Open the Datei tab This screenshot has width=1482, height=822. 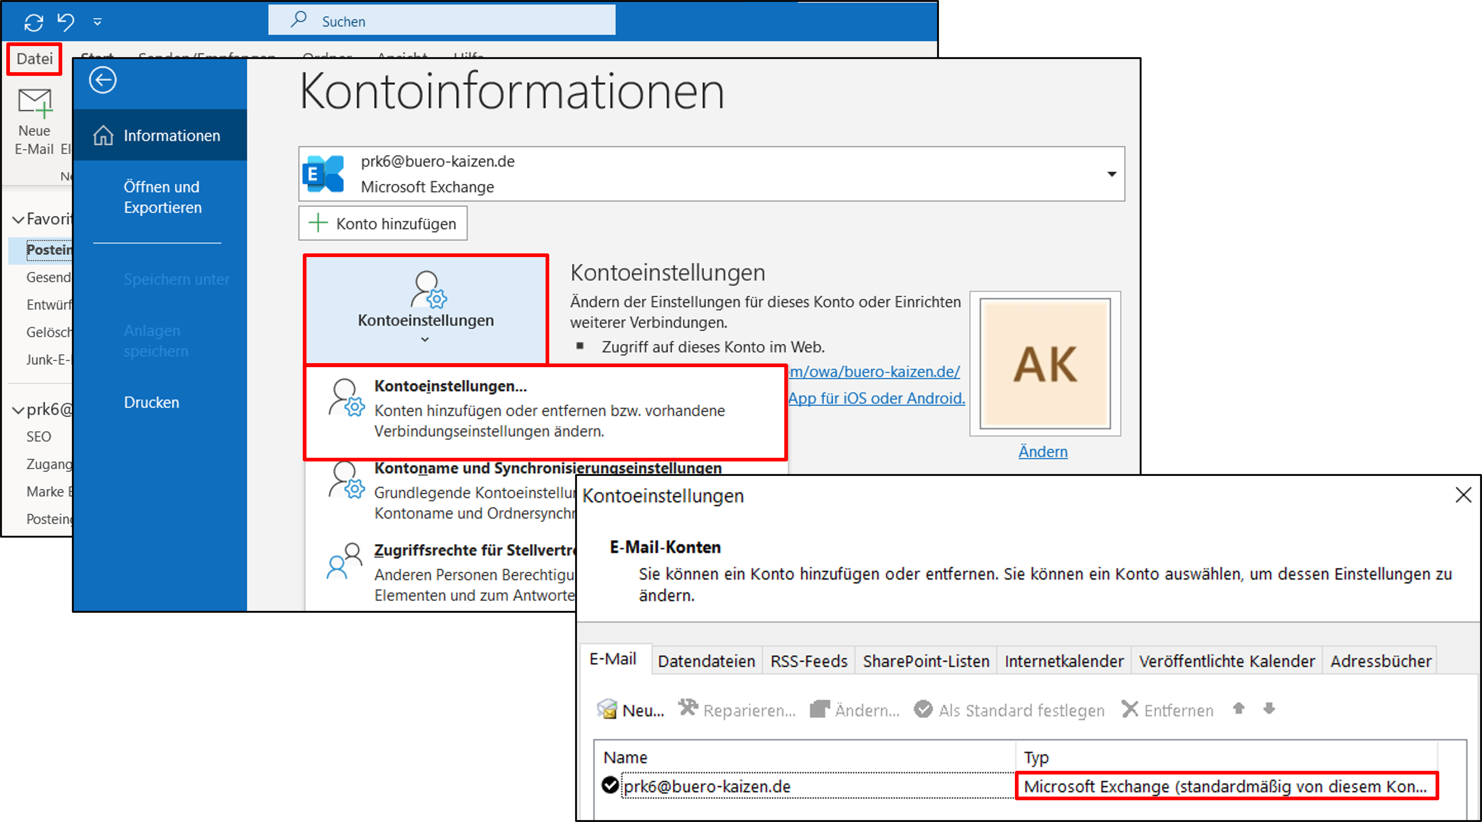click(x=35, y=59)
